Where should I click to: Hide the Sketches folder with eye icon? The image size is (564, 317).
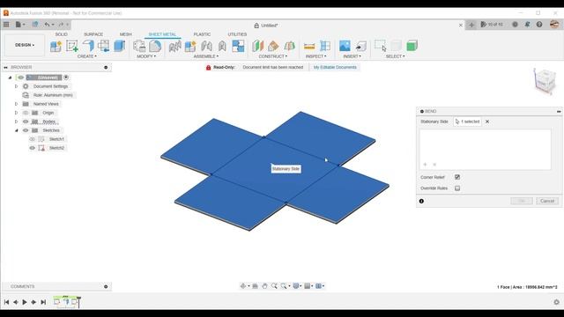(26, 130)
